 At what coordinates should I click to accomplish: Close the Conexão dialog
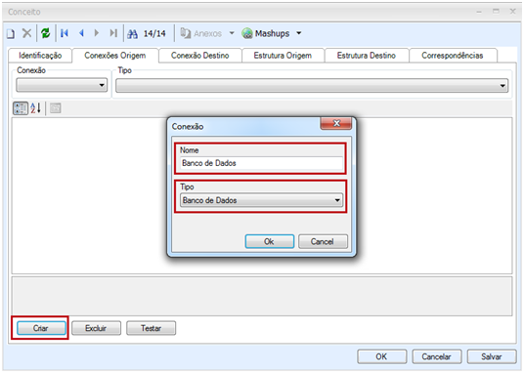pyautogui.click(x=336, y=123)
